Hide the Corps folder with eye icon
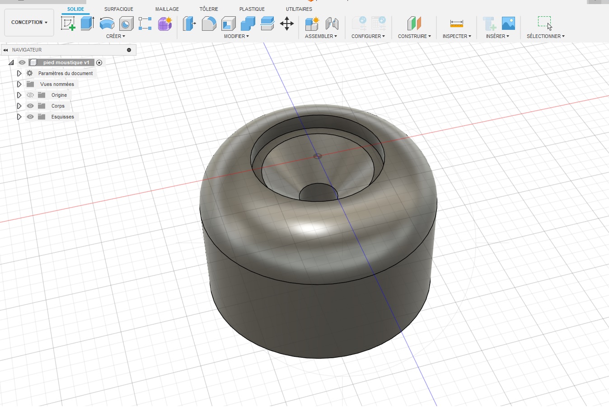This screenshot has width=609, height=407. pyautogui.click(x=30, y=106)
